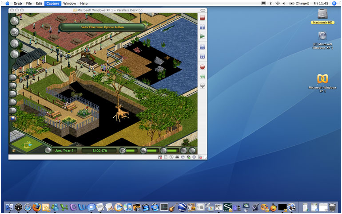Select the Macintosh HD desktop icon

[322, 16]
